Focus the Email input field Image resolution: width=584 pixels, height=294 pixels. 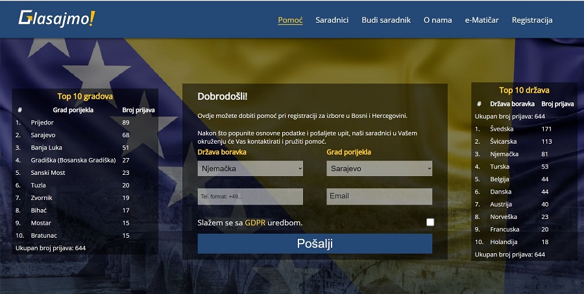[379, 196]
